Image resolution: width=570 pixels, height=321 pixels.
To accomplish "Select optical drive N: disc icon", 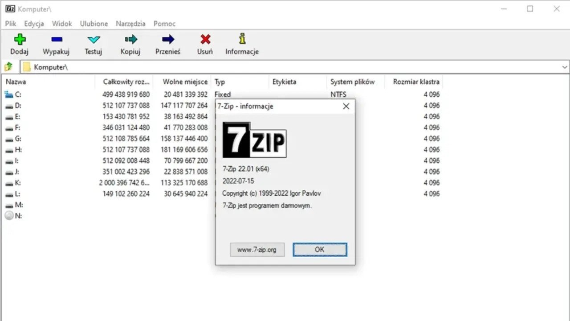I will [x=9, y=216].
